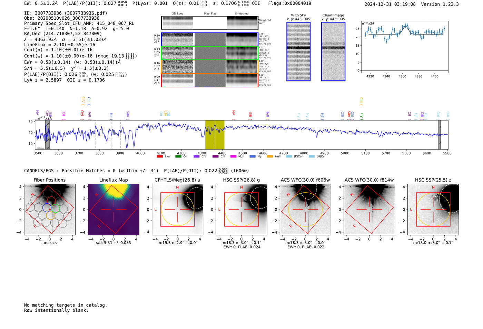483x329 pixels.
Task: Click the gray hatched region near 3550 Å
Action: click(47, 135)
